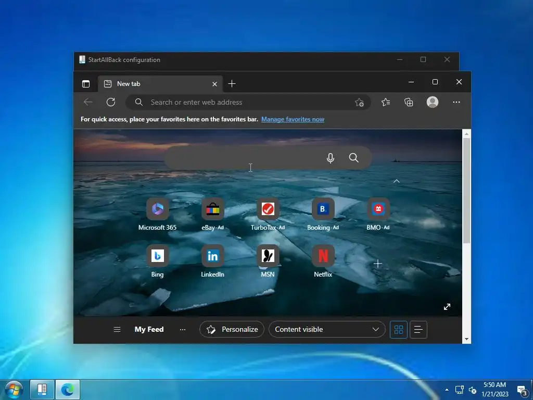Open MSN quick link
Viewport: 533px width, 400px height.
[268, 261]
